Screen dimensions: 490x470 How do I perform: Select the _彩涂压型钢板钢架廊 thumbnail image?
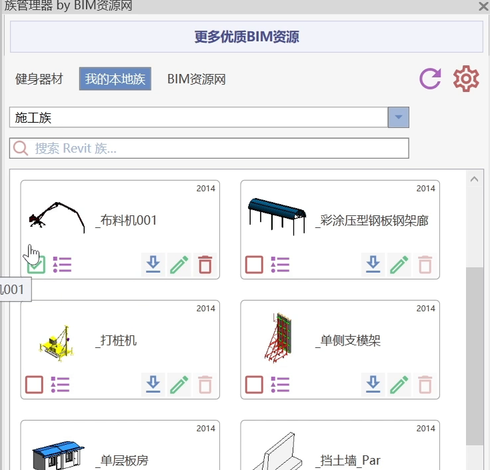(x=277, y=216)
